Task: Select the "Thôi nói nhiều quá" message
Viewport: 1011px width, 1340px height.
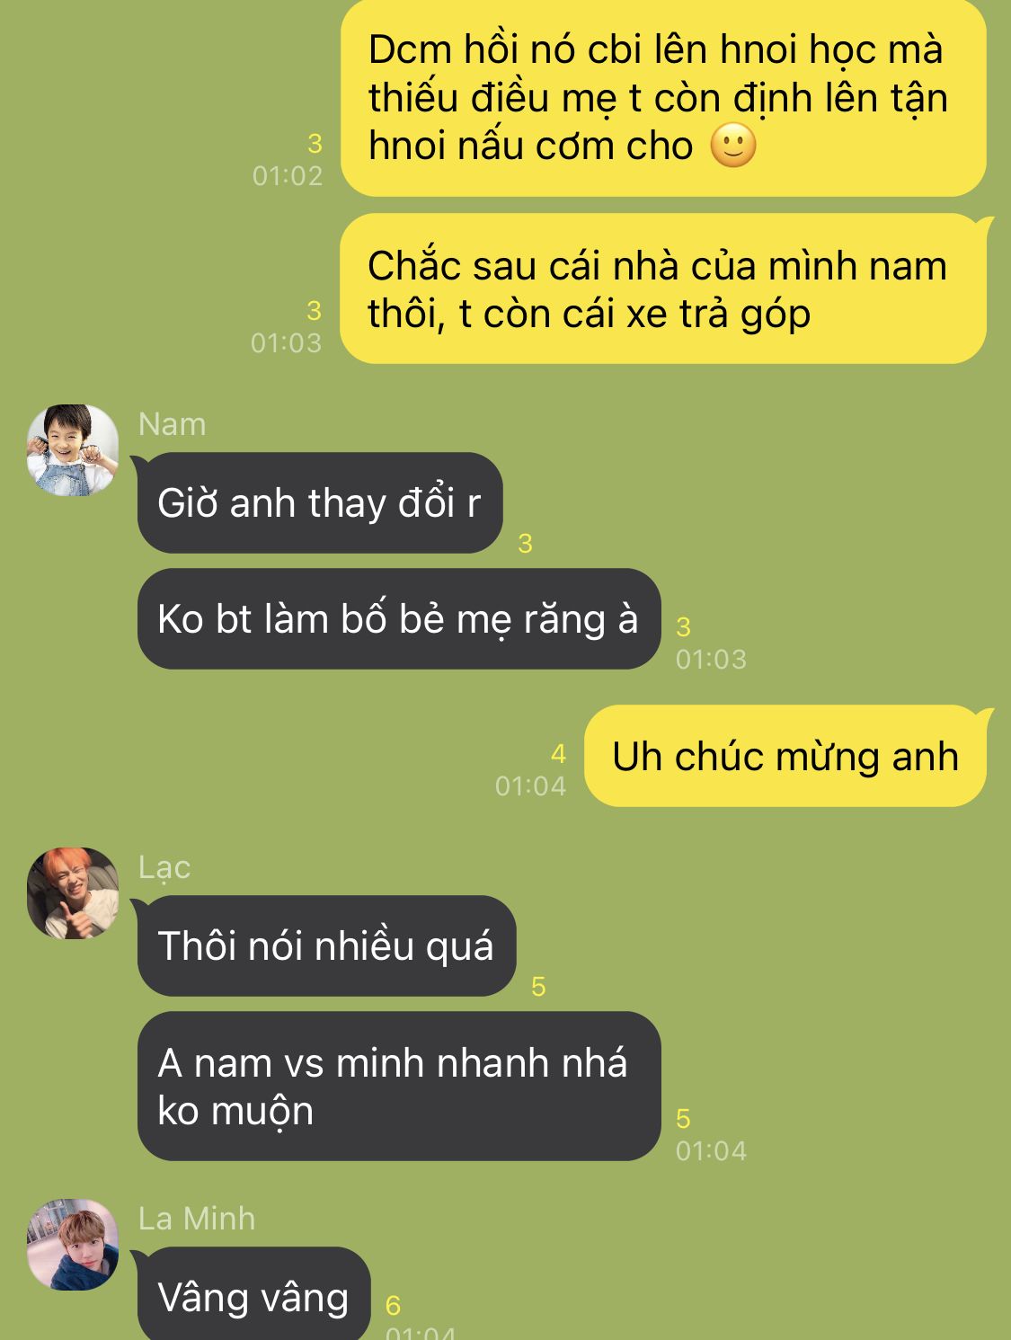Action: pos(327,945)
